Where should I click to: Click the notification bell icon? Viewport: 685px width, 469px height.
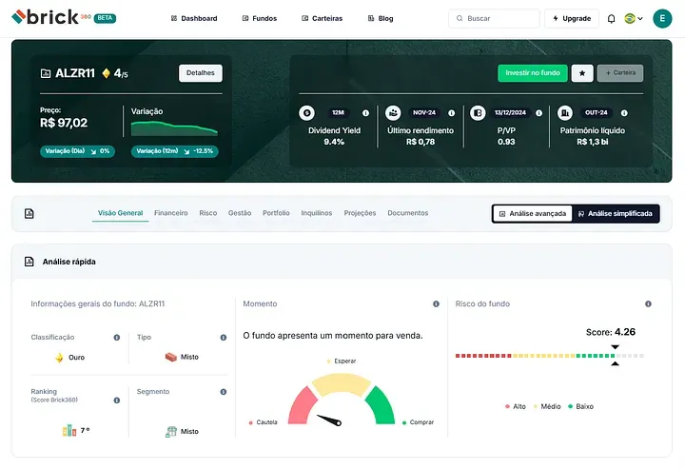(611, 18)
